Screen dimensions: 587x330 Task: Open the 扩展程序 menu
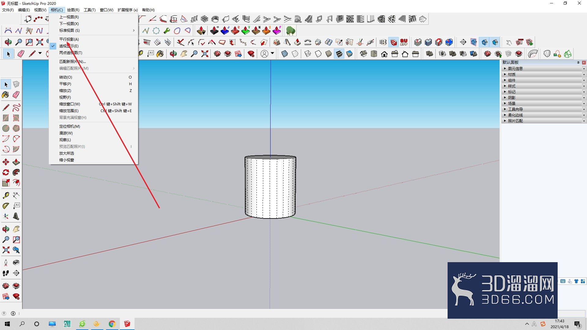[x=127, y=10]
